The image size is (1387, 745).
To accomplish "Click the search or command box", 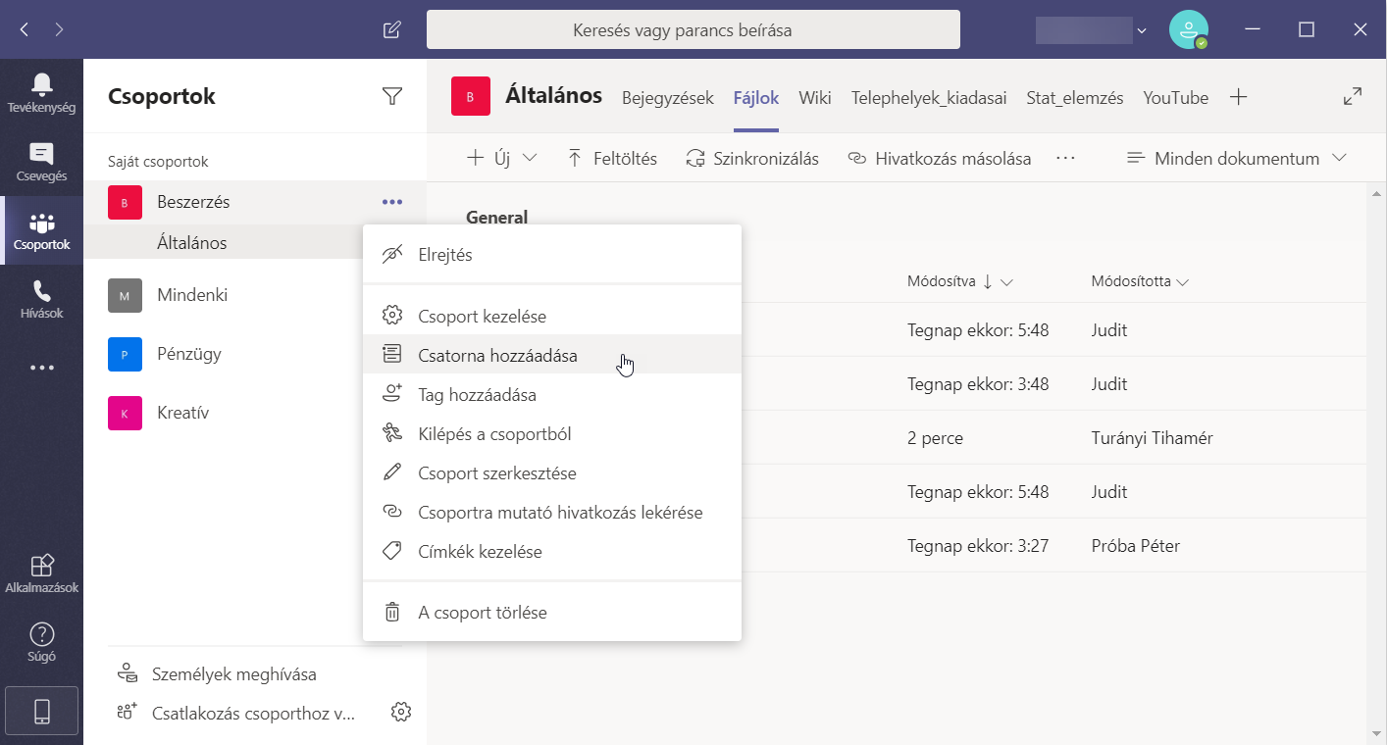I will point(693,29).
